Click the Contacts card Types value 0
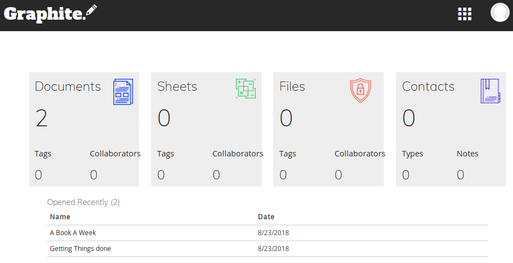Viewport: 513px width, 263px height. (406, 175)
